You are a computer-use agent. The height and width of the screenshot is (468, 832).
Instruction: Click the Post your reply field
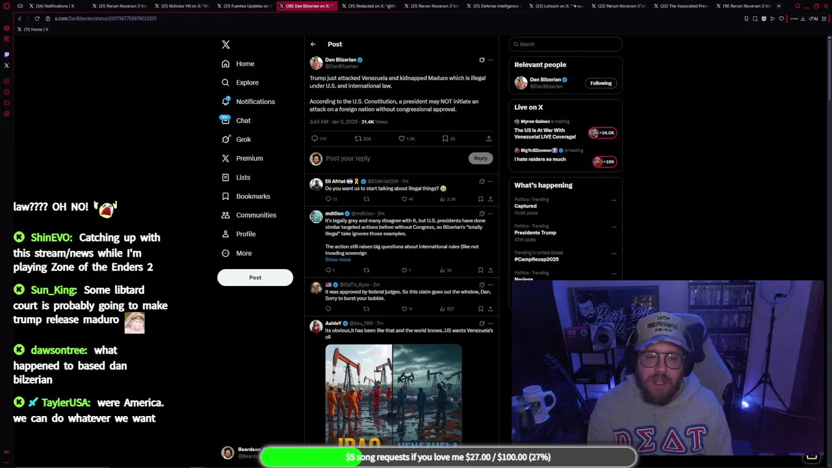tap(395, 158)
